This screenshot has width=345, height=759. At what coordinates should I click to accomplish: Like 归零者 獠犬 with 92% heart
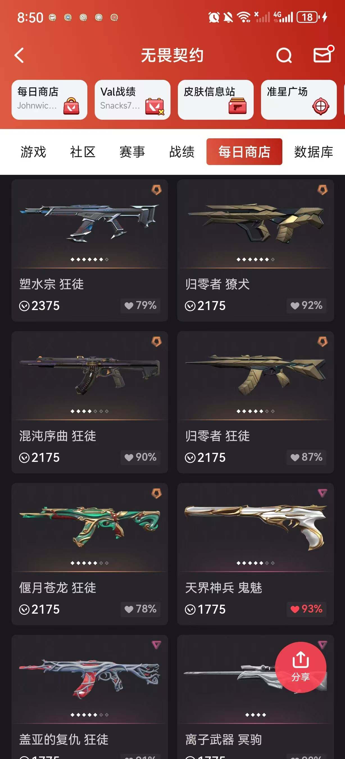pyautogui.click(x=306, y=306)
